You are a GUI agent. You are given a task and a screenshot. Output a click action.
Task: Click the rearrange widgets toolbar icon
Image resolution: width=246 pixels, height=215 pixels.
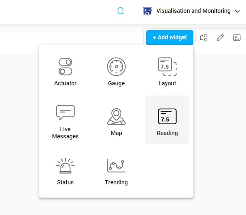(204, 38)
